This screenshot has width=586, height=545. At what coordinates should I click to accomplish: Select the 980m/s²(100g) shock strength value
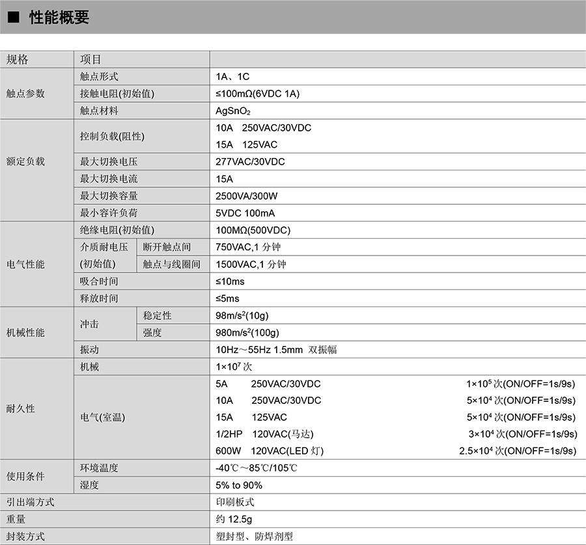pos(247,332)
